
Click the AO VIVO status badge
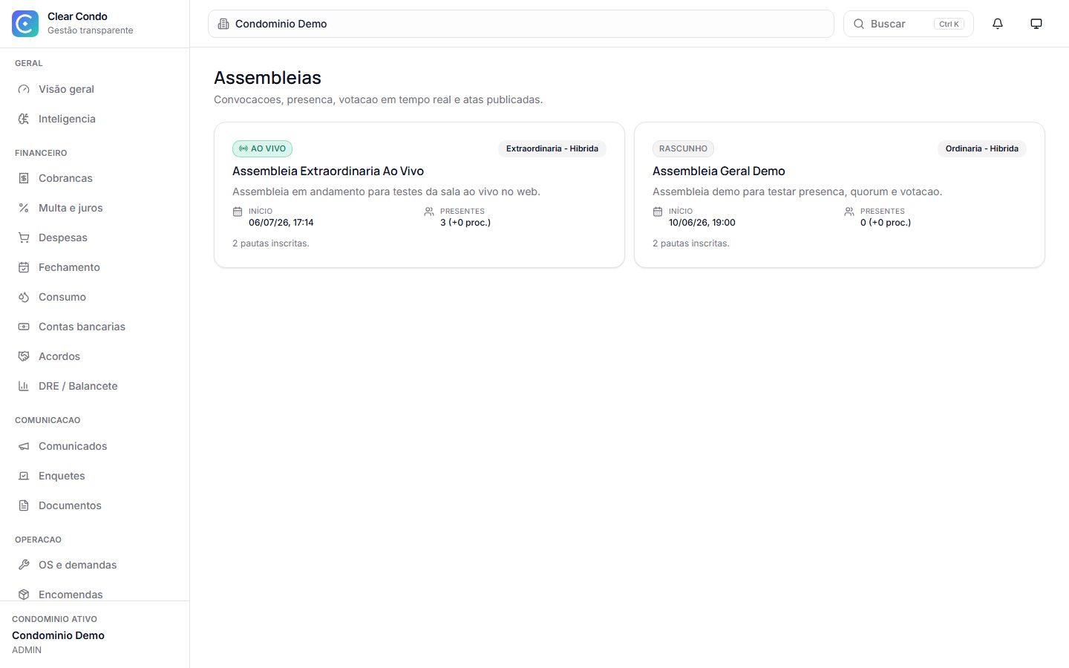tap(263, 148)
